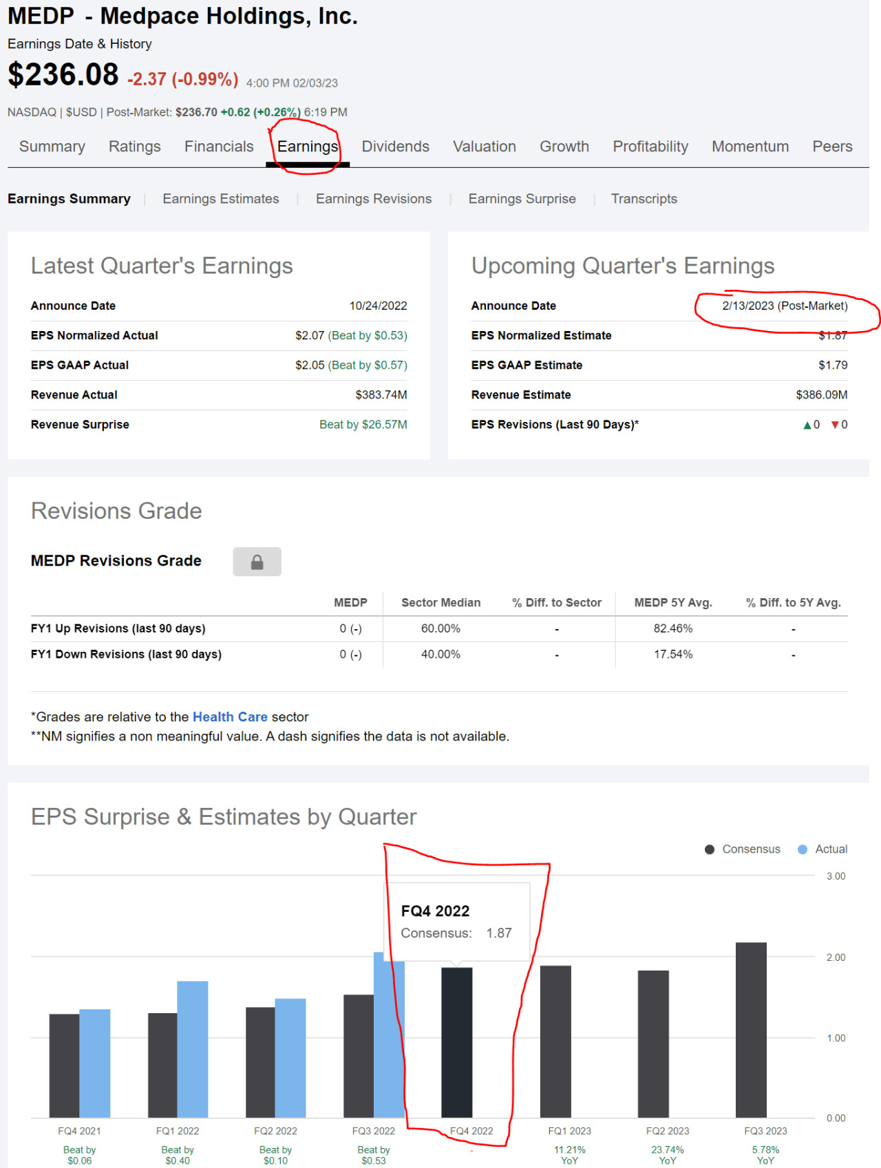Open Earnings Estimates sub-tab

tap(221, 199)
